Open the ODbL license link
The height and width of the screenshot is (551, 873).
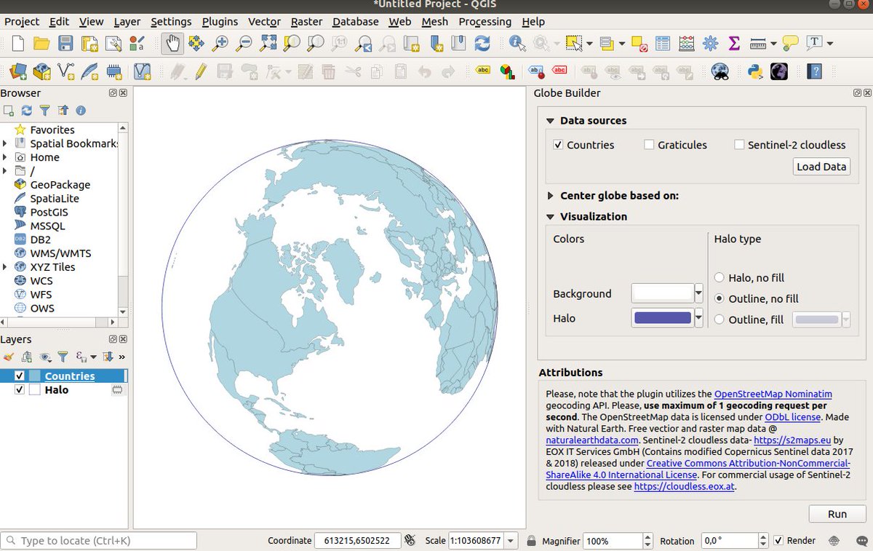coord(792,417)
